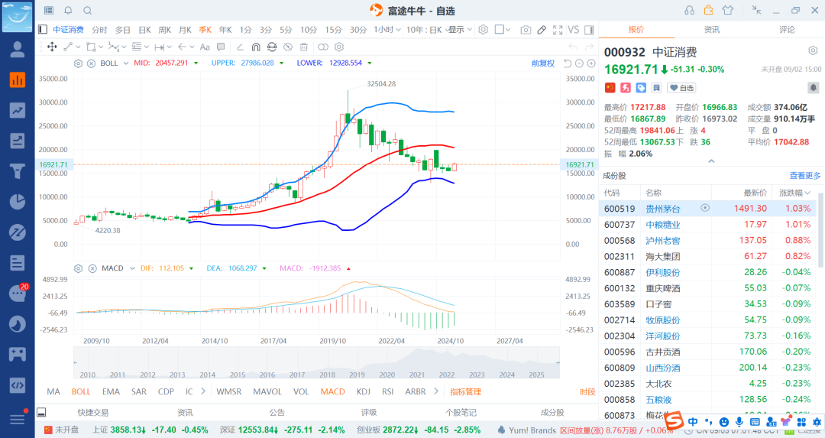Open the price alert bell icon
This screenshot has width=825, height=438.
tap(68, 11)
